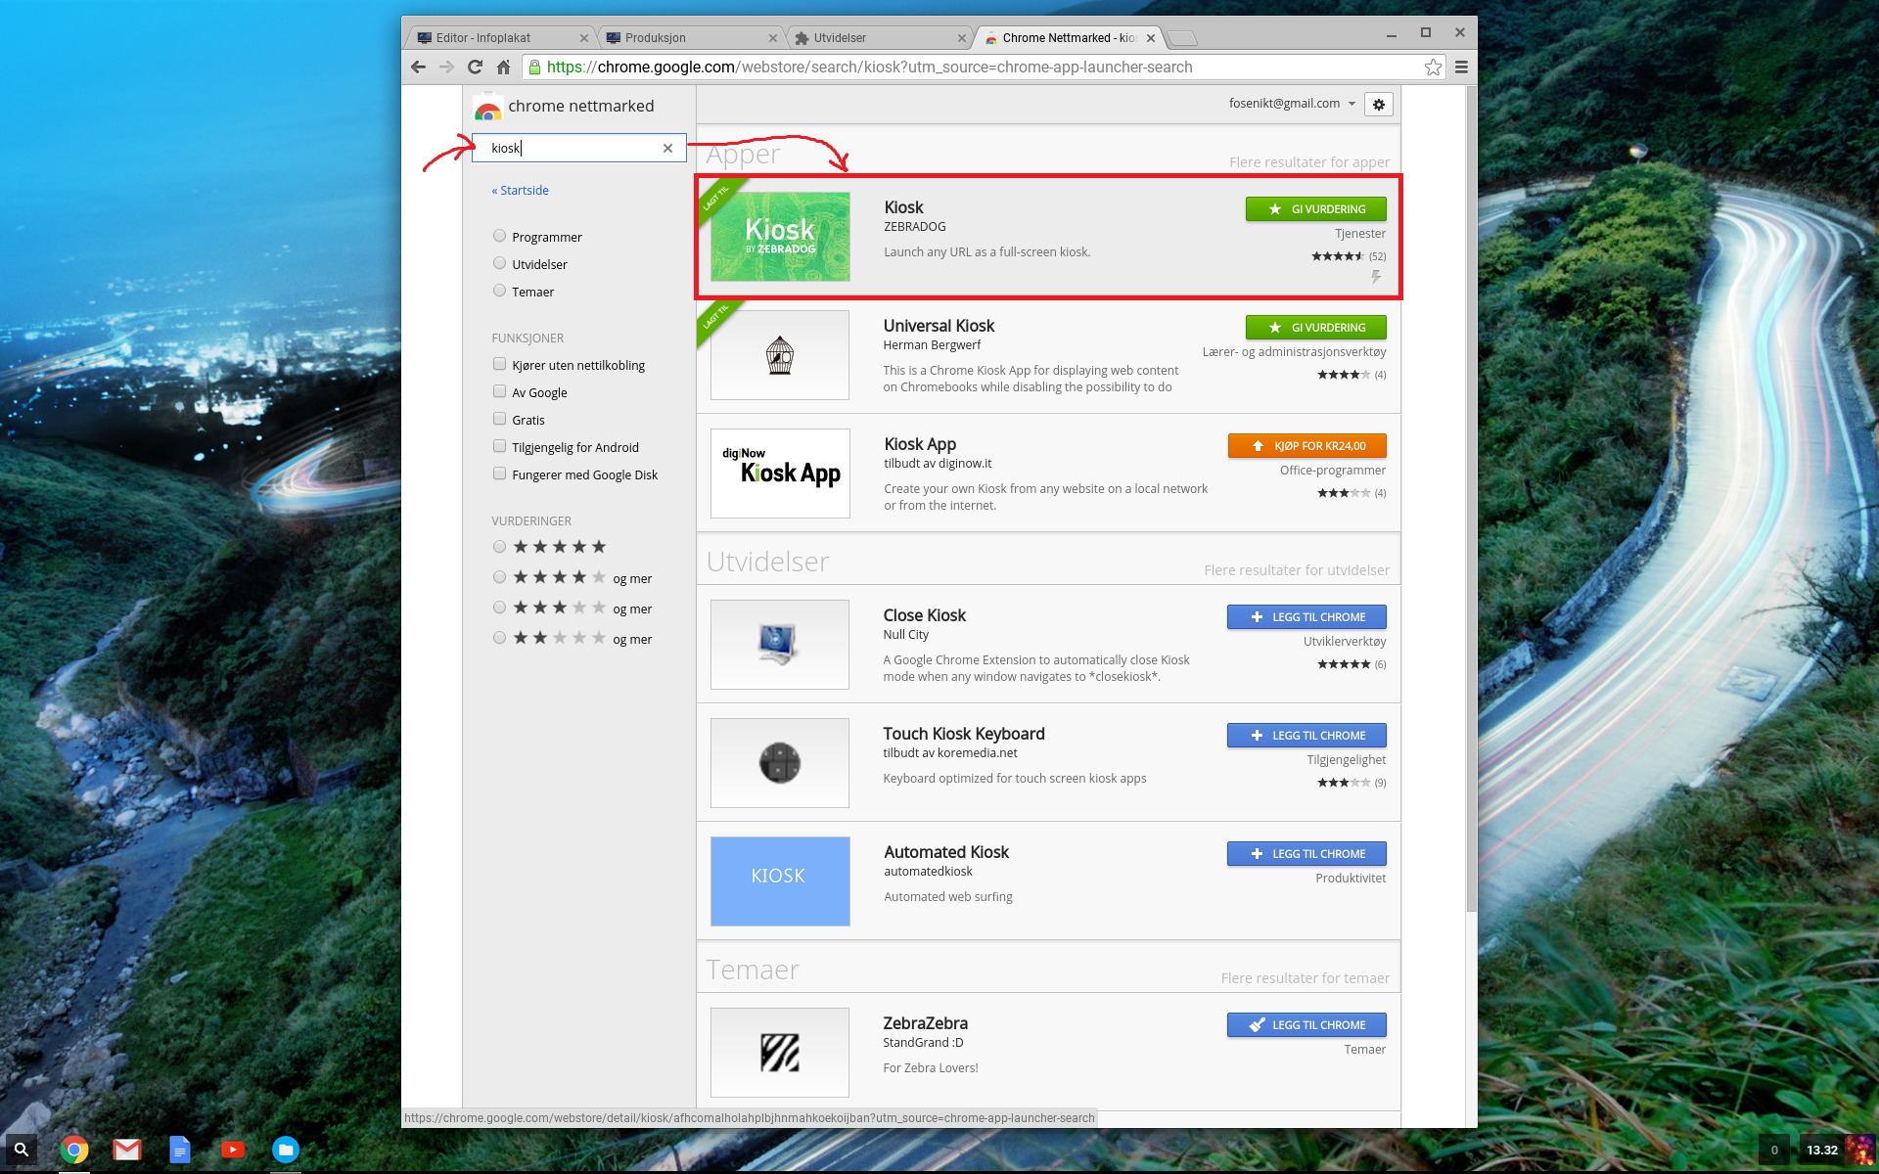Image resolution: width=1879 pixels, height=1174 pixels.
Task: Open the Files app on the shelf
Action: click(286, 1150)
